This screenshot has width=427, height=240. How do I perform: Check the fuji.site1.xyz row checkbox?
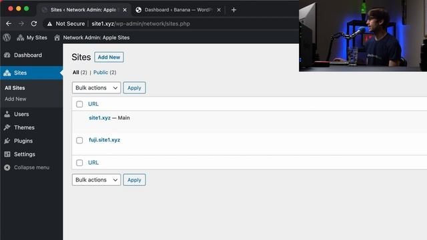(79, 141)
